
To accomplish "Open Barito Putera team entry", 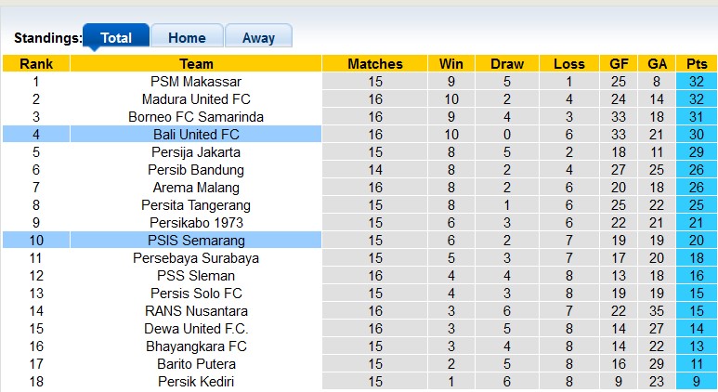I will click(196, 364).
